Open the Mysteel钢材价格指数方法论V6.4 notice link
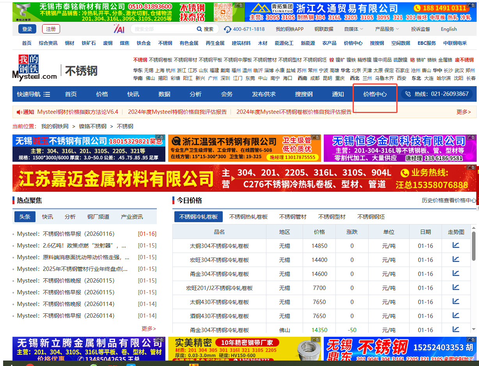The width and height of the screenshot is (479, 366). tap(78, 112)
